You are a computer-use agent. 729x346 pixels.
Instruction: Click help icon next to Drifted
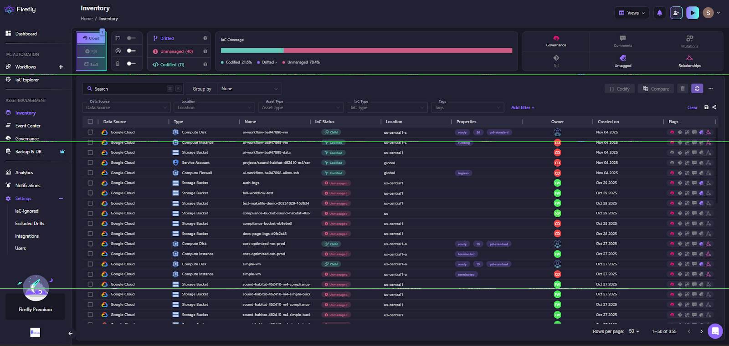click(x=205, y=38)
